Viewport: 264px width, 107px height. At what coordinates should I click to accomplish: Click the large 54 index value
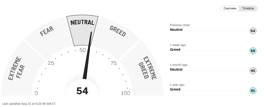pos(82,91)
